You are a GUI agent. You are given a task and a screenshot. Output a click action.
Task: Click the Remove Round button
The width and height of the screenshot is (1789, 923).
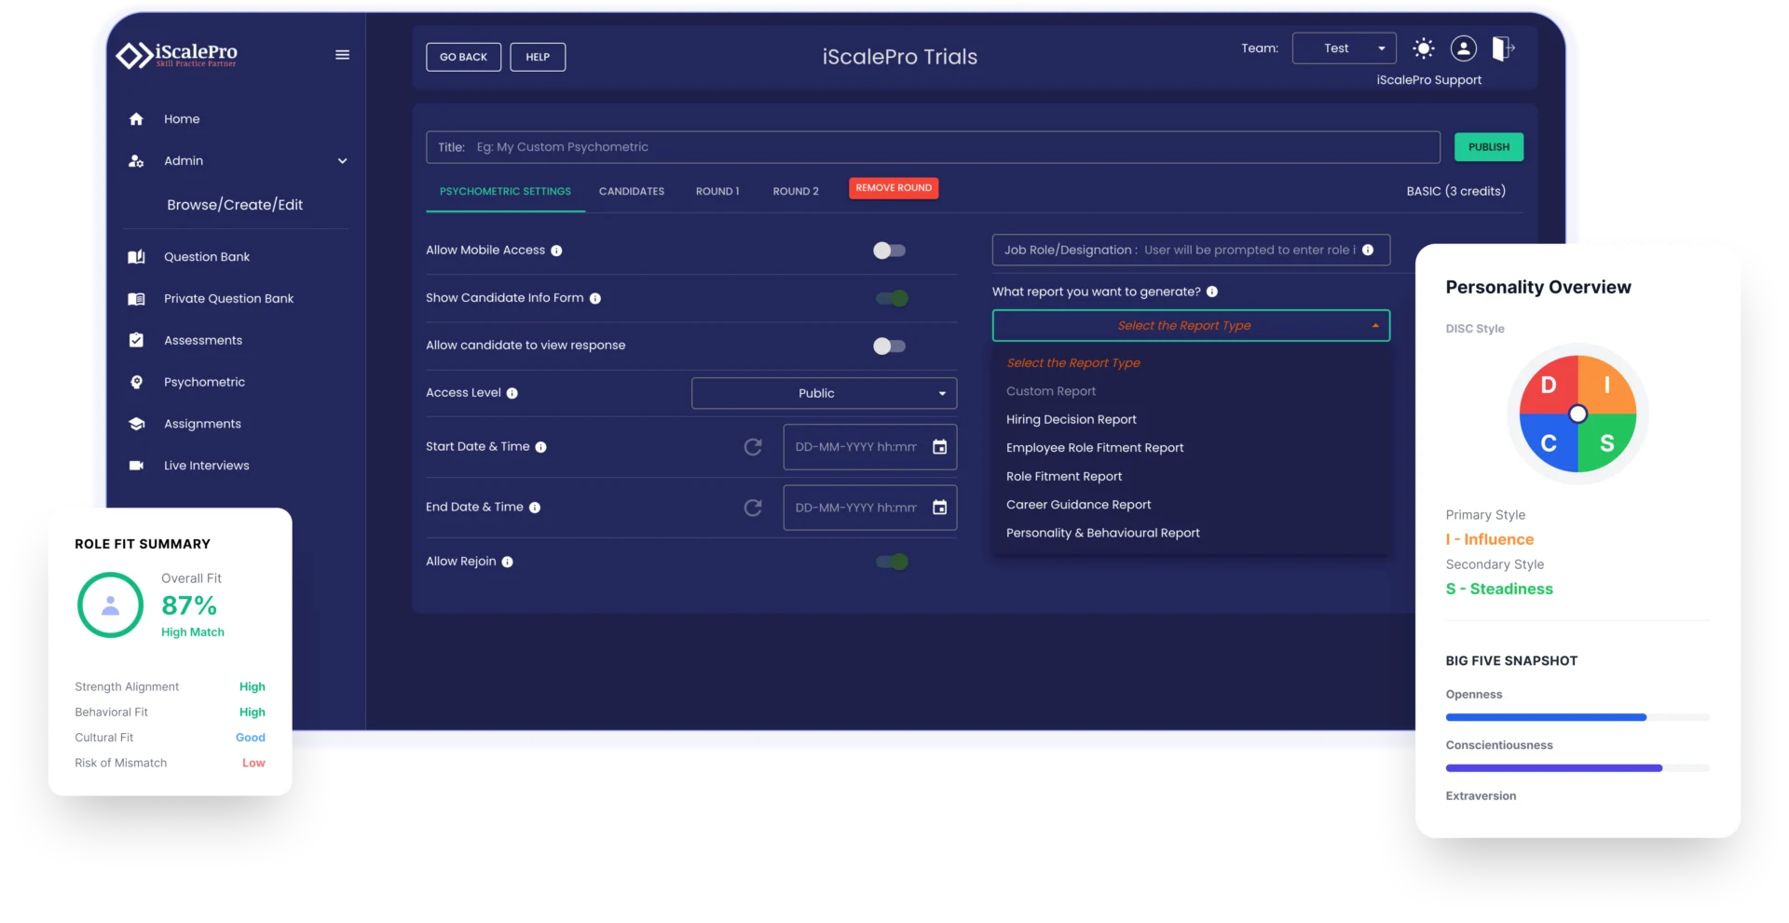[894, 188]
